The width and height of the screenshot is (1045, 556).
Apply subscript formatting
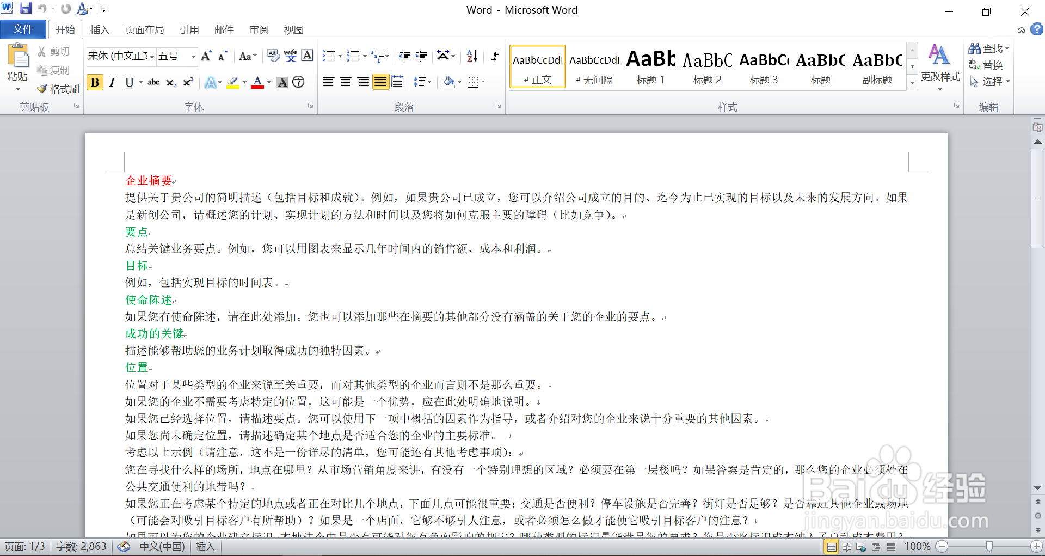171,82
